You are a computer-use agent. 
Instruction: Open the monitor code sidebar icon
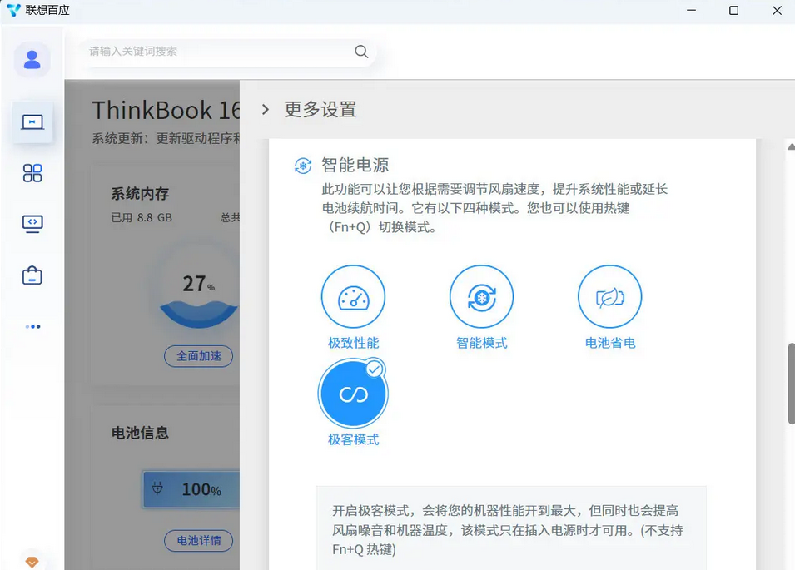32,224
